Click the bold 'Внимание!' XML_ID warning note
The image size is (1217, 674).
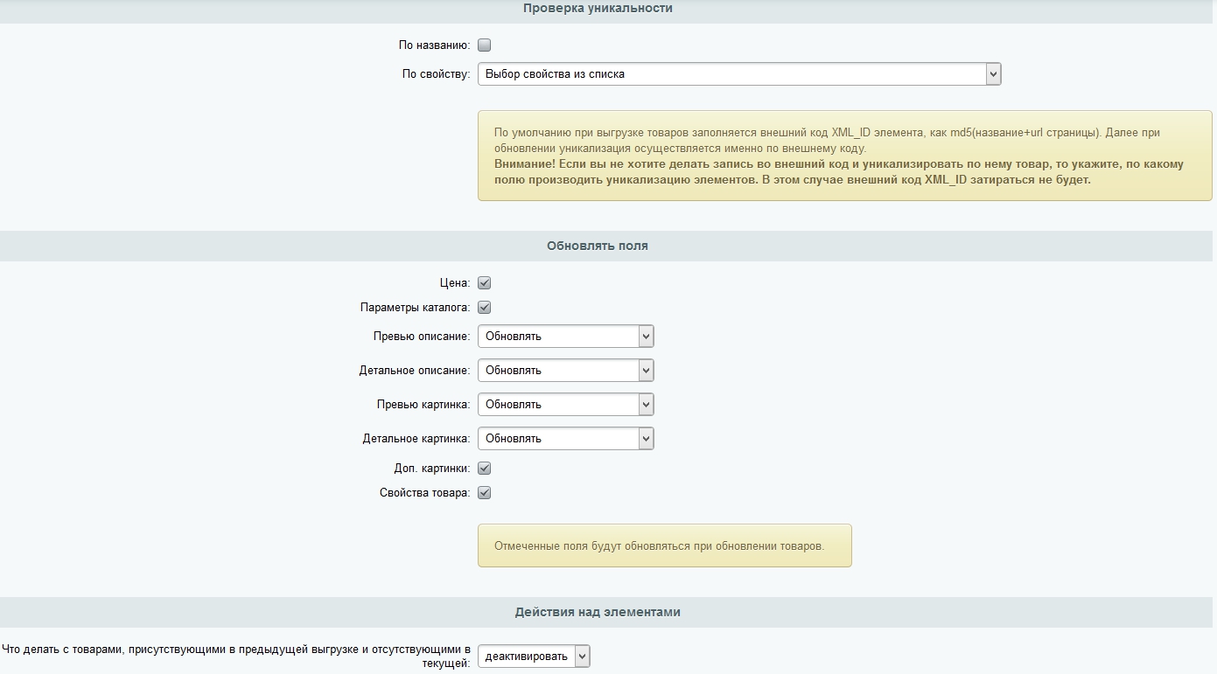click(x=838, y=172)
